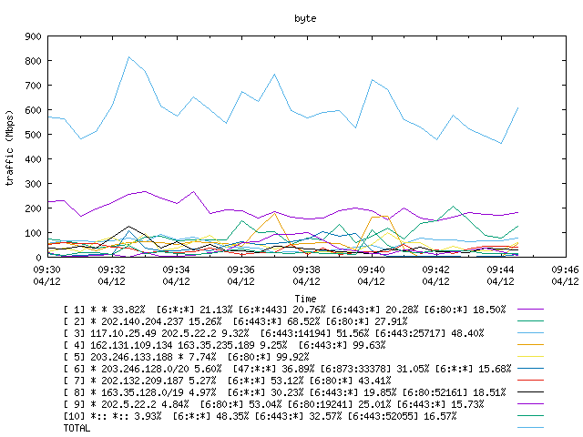Click the y-axis tick value 100

tap(33, 233)
